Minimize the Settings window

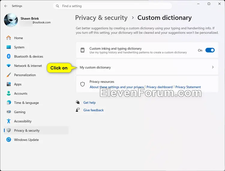pos(198,4)
